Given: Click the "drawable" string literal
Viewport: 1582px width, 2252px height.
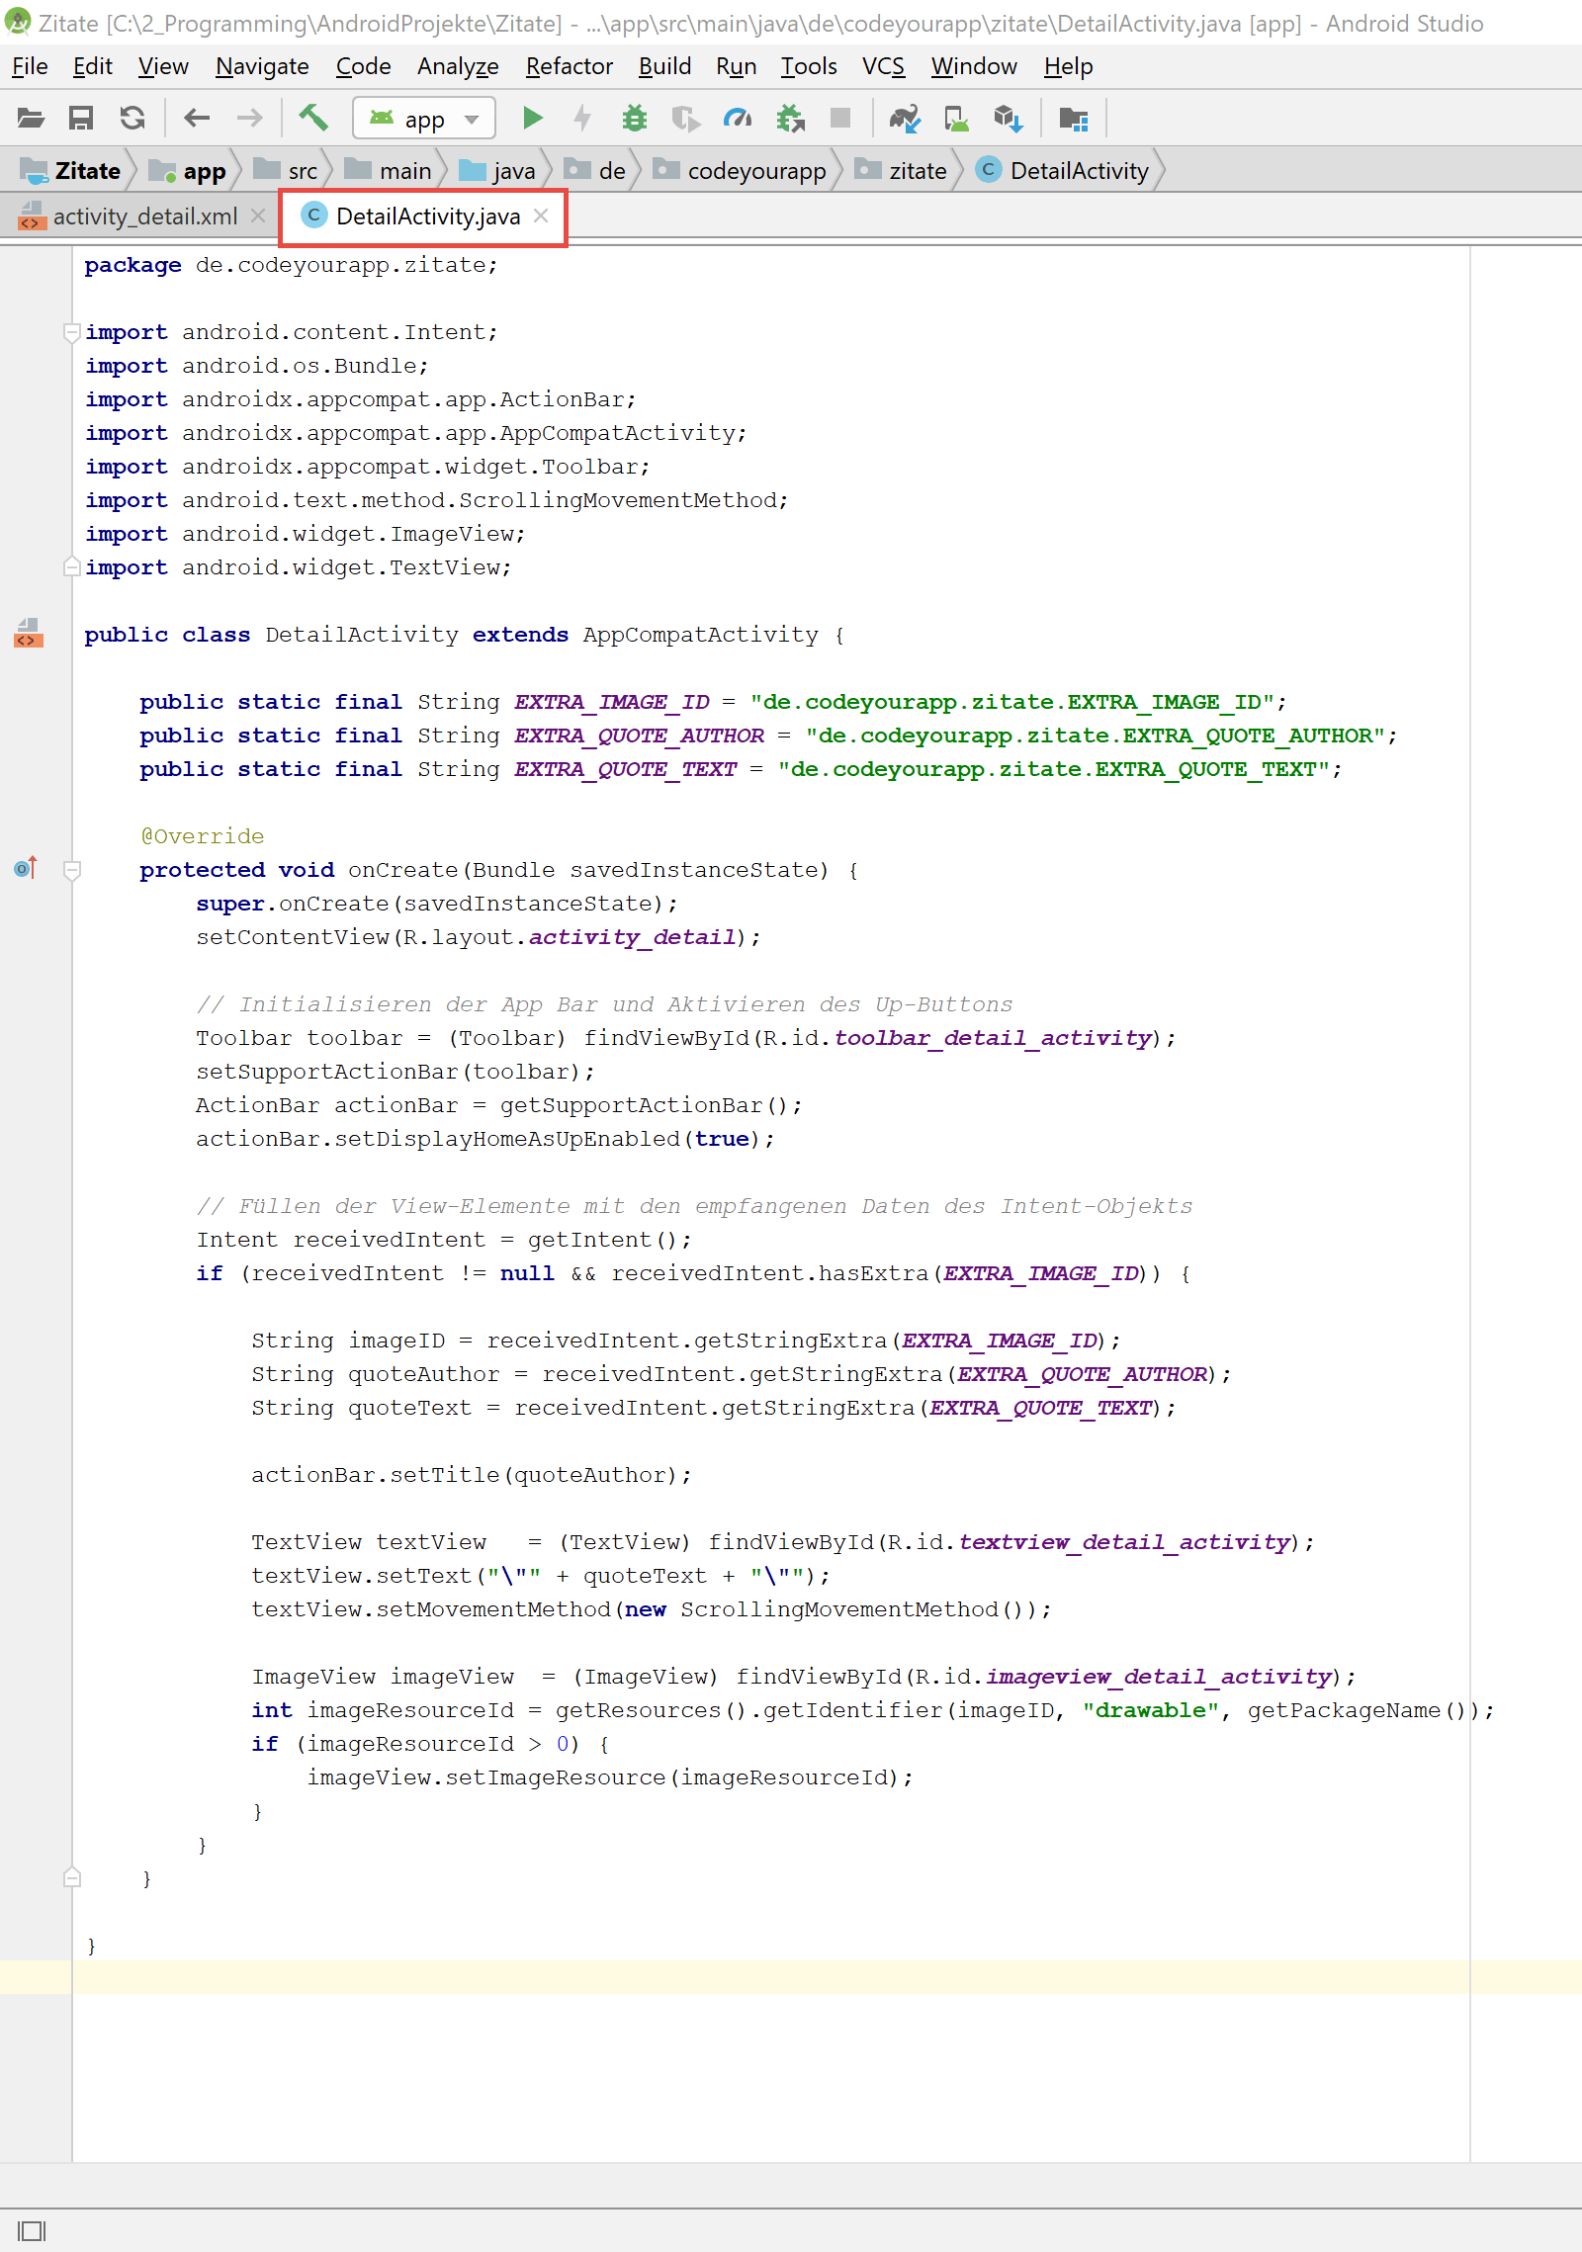Looking at the screenshot, I should pos(1150,1710).
